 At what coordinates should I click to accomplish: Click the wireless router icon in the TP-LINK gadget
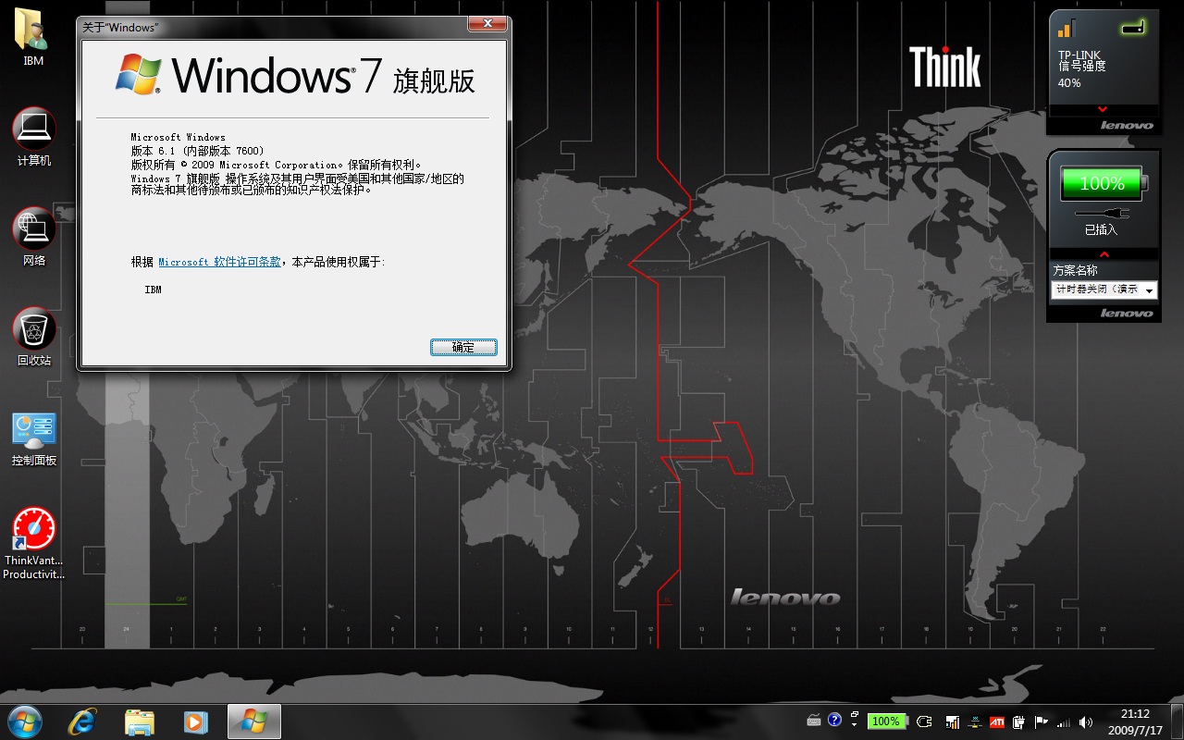point(1132,28)
